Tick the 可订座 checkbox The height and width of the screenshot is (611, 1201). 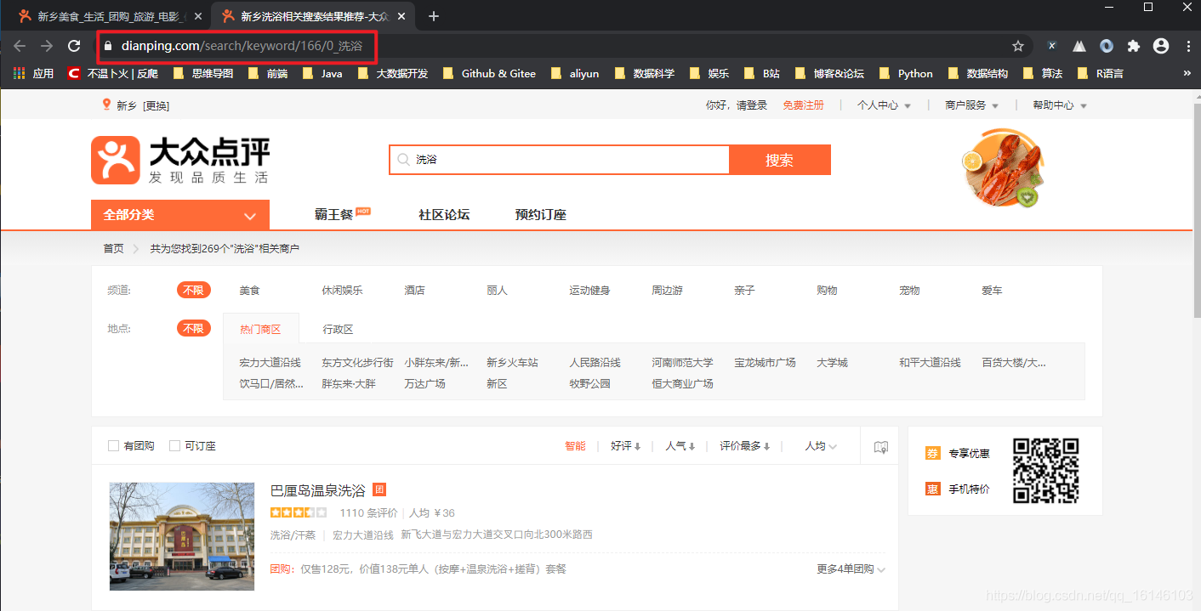click(x=174, y=446)
